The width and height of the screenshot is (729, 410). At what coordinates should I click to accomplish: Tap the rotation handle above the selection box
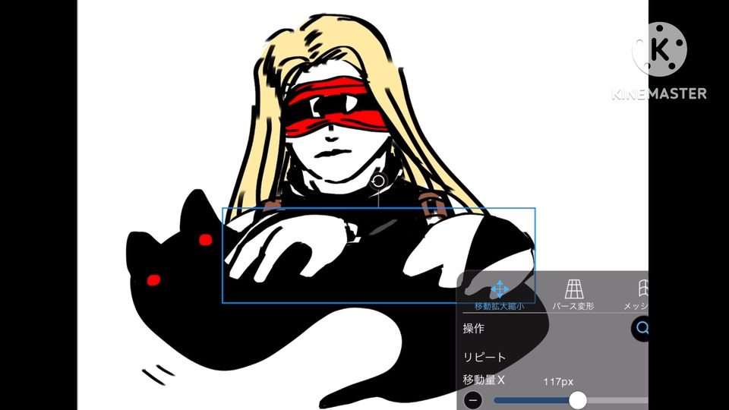378,181
